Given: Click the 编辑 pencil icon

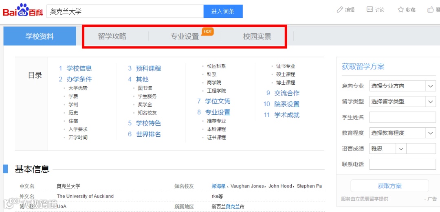Looking at the screenshot, I should [x=340, y=10].
